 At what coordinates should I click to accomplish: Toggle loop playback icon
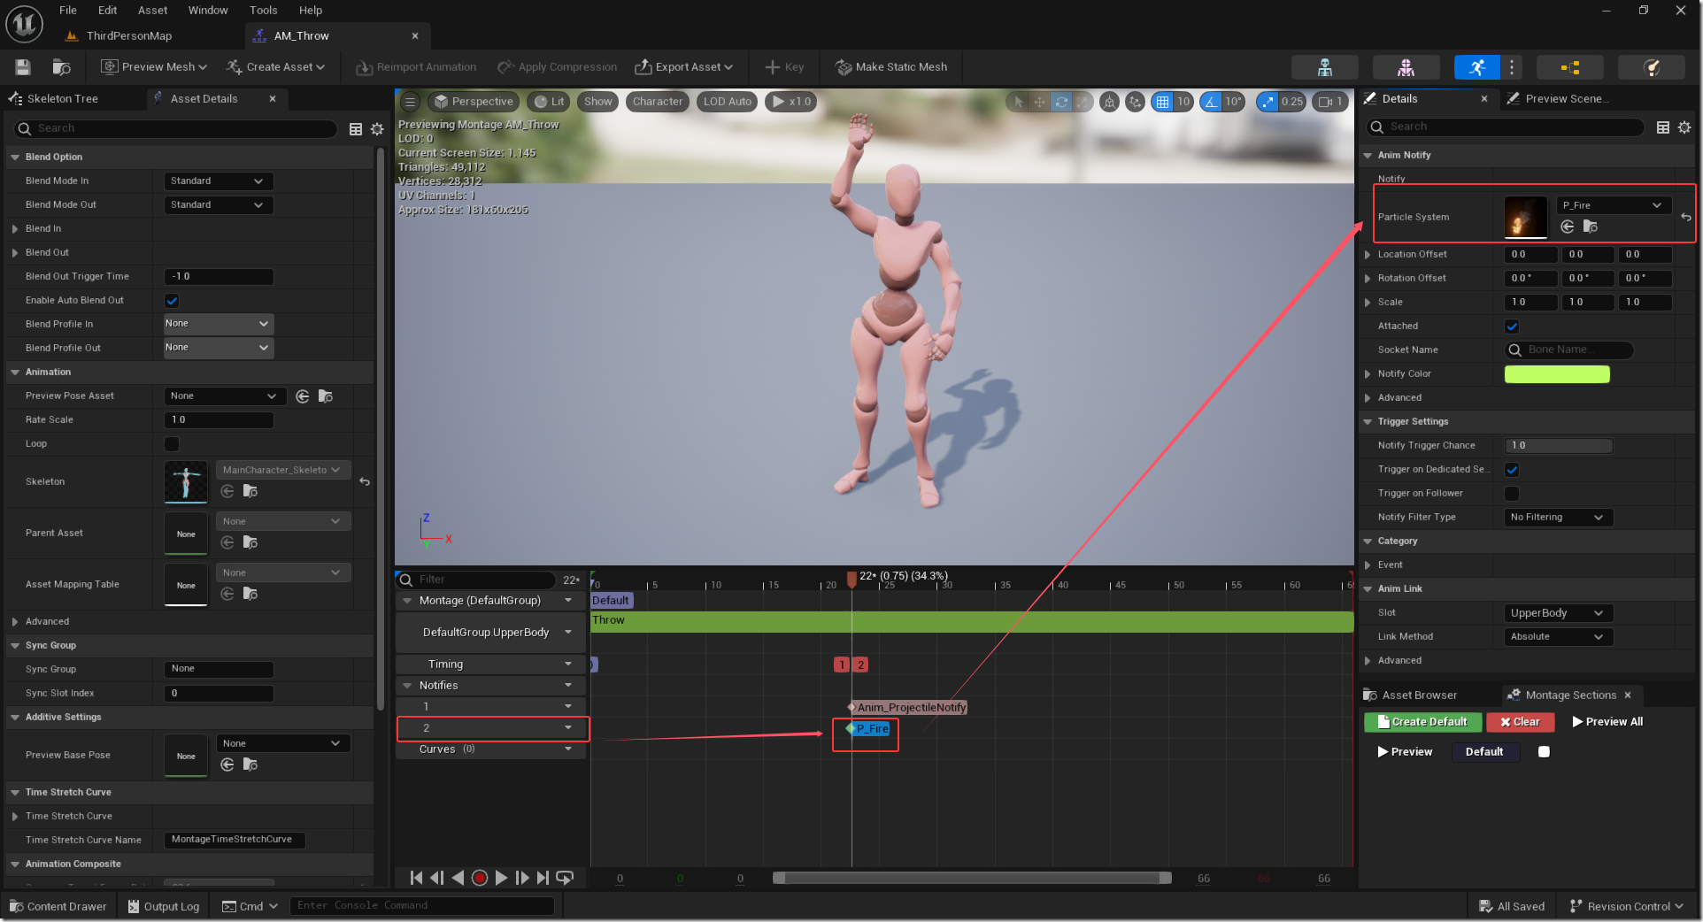click(x=565, y=878)
